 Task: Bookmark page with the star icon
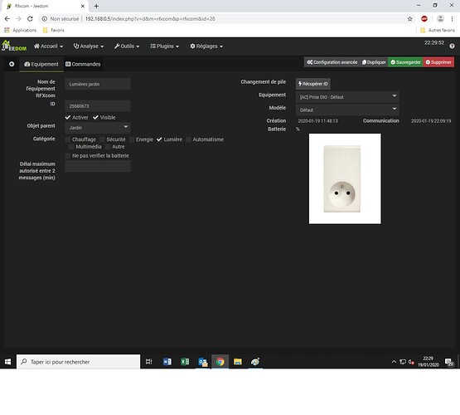click(x=409, y=19)
